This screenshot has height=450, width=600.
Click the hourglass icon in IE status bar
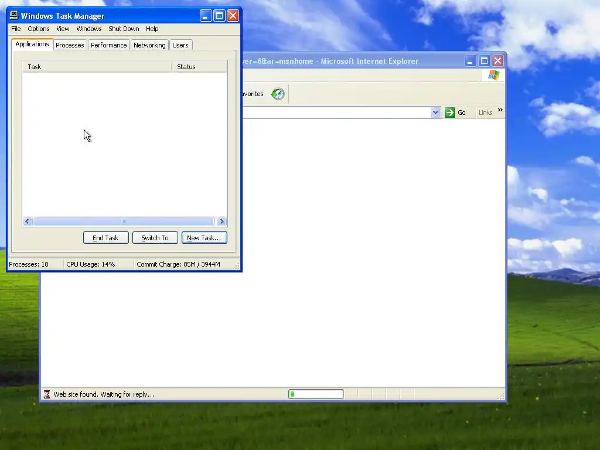tap(47, 394)
